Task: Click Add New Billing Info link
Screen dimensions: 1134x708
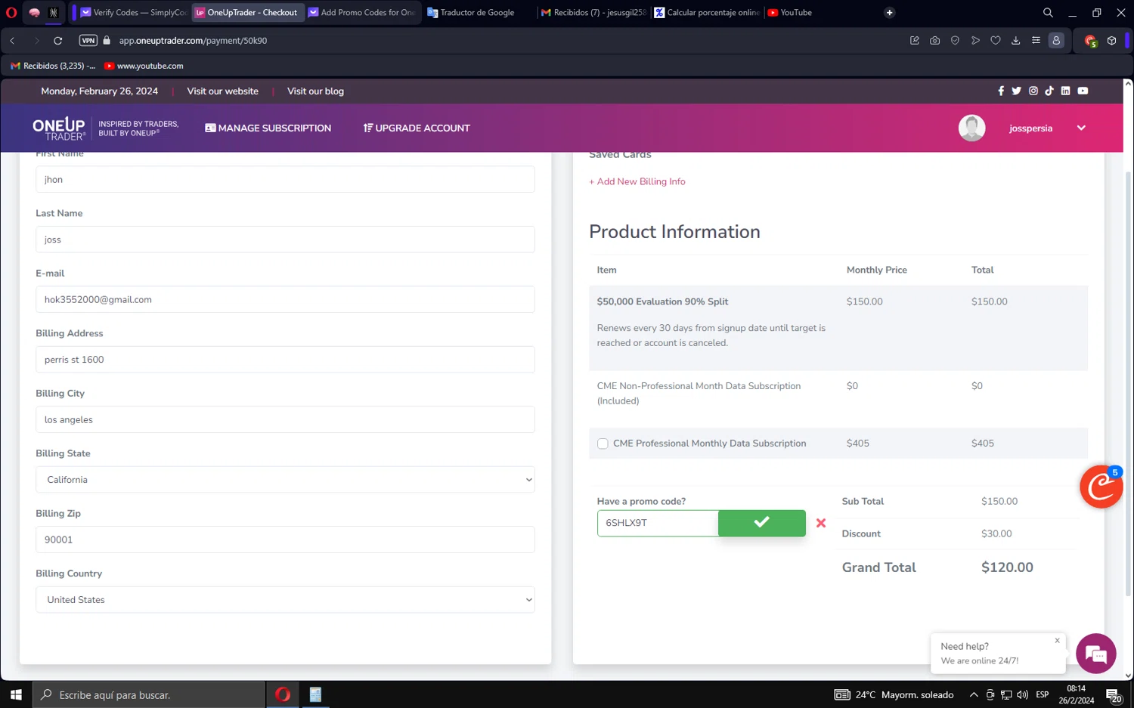Action: (x=637, y=181)
